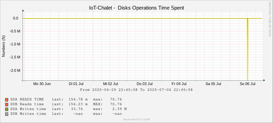Select the Sa 05 Jul date label
The height and width of the screenshot is (123, 273).
(x=213, y=84)
